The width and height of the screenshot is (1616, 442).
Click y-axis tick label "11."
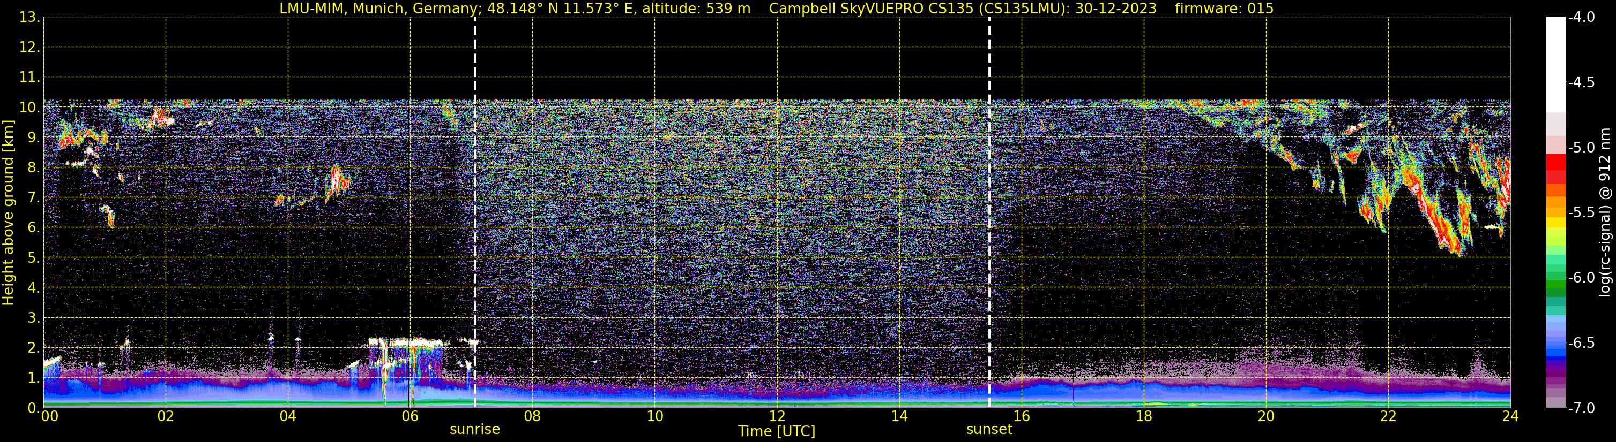[29, 78]
